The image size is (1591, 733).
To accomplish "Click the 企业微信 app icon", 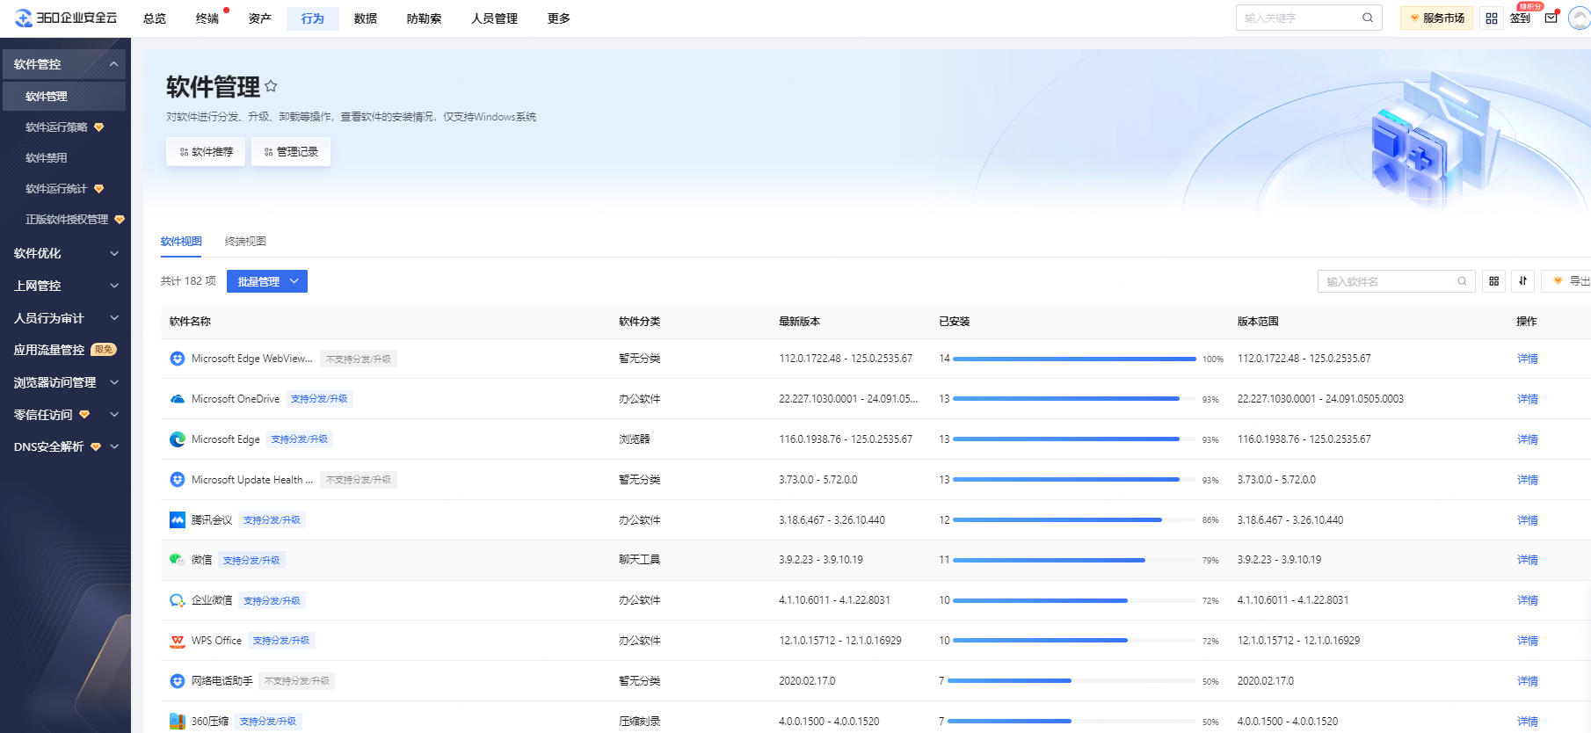I will (x=177, y=600).
